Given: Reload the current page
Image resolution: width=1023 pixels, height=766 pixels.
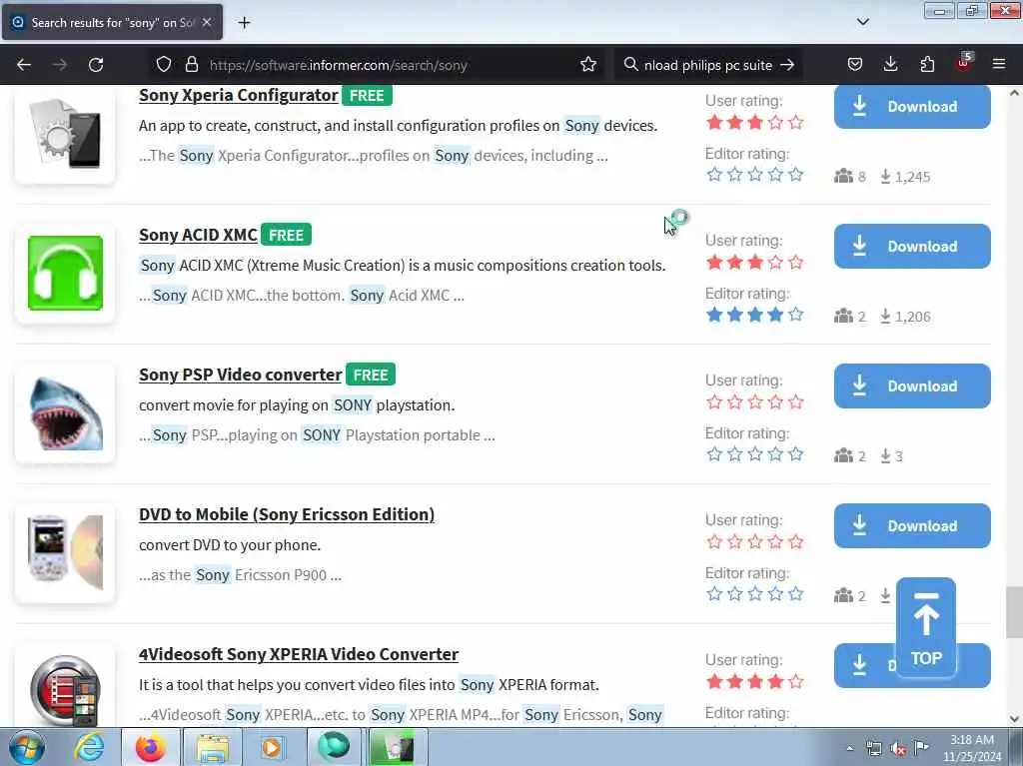Looking at the screenshot, I should pyautogui.click(x=96, y=65).
